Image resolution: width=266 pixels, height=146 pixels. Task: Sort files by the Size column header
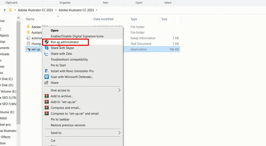pos(164,19)
